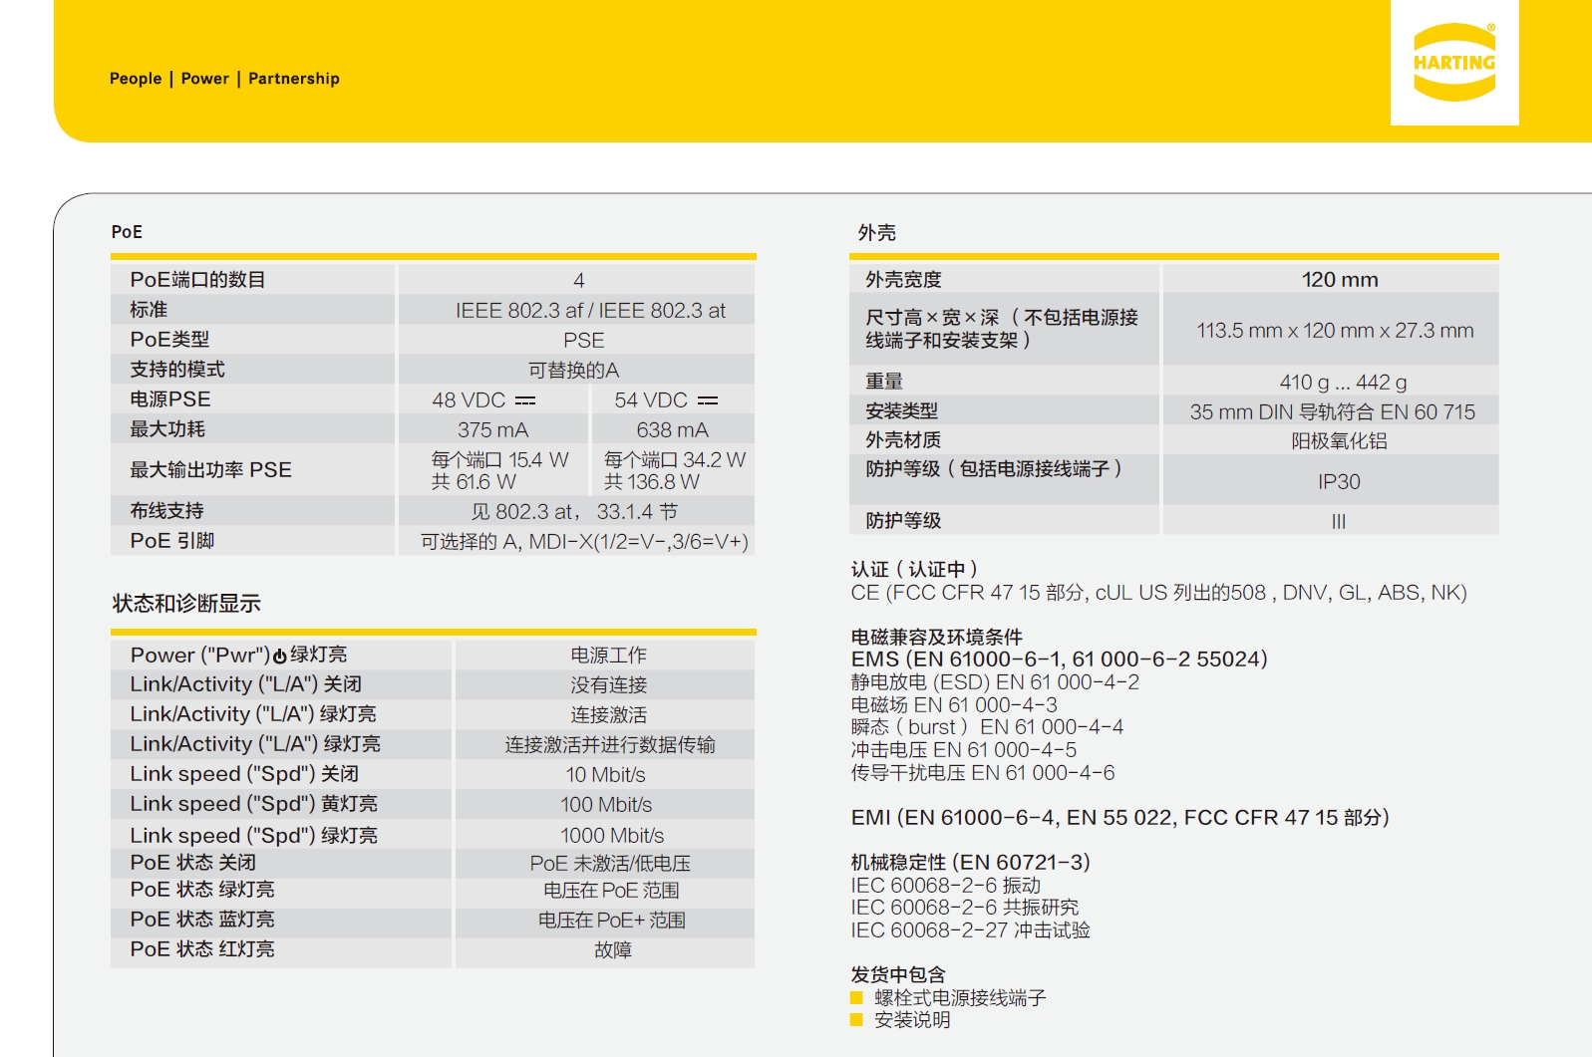Click the "PoE 状态 蓝灯亮" label
1592x1057 pixels.
202,920
